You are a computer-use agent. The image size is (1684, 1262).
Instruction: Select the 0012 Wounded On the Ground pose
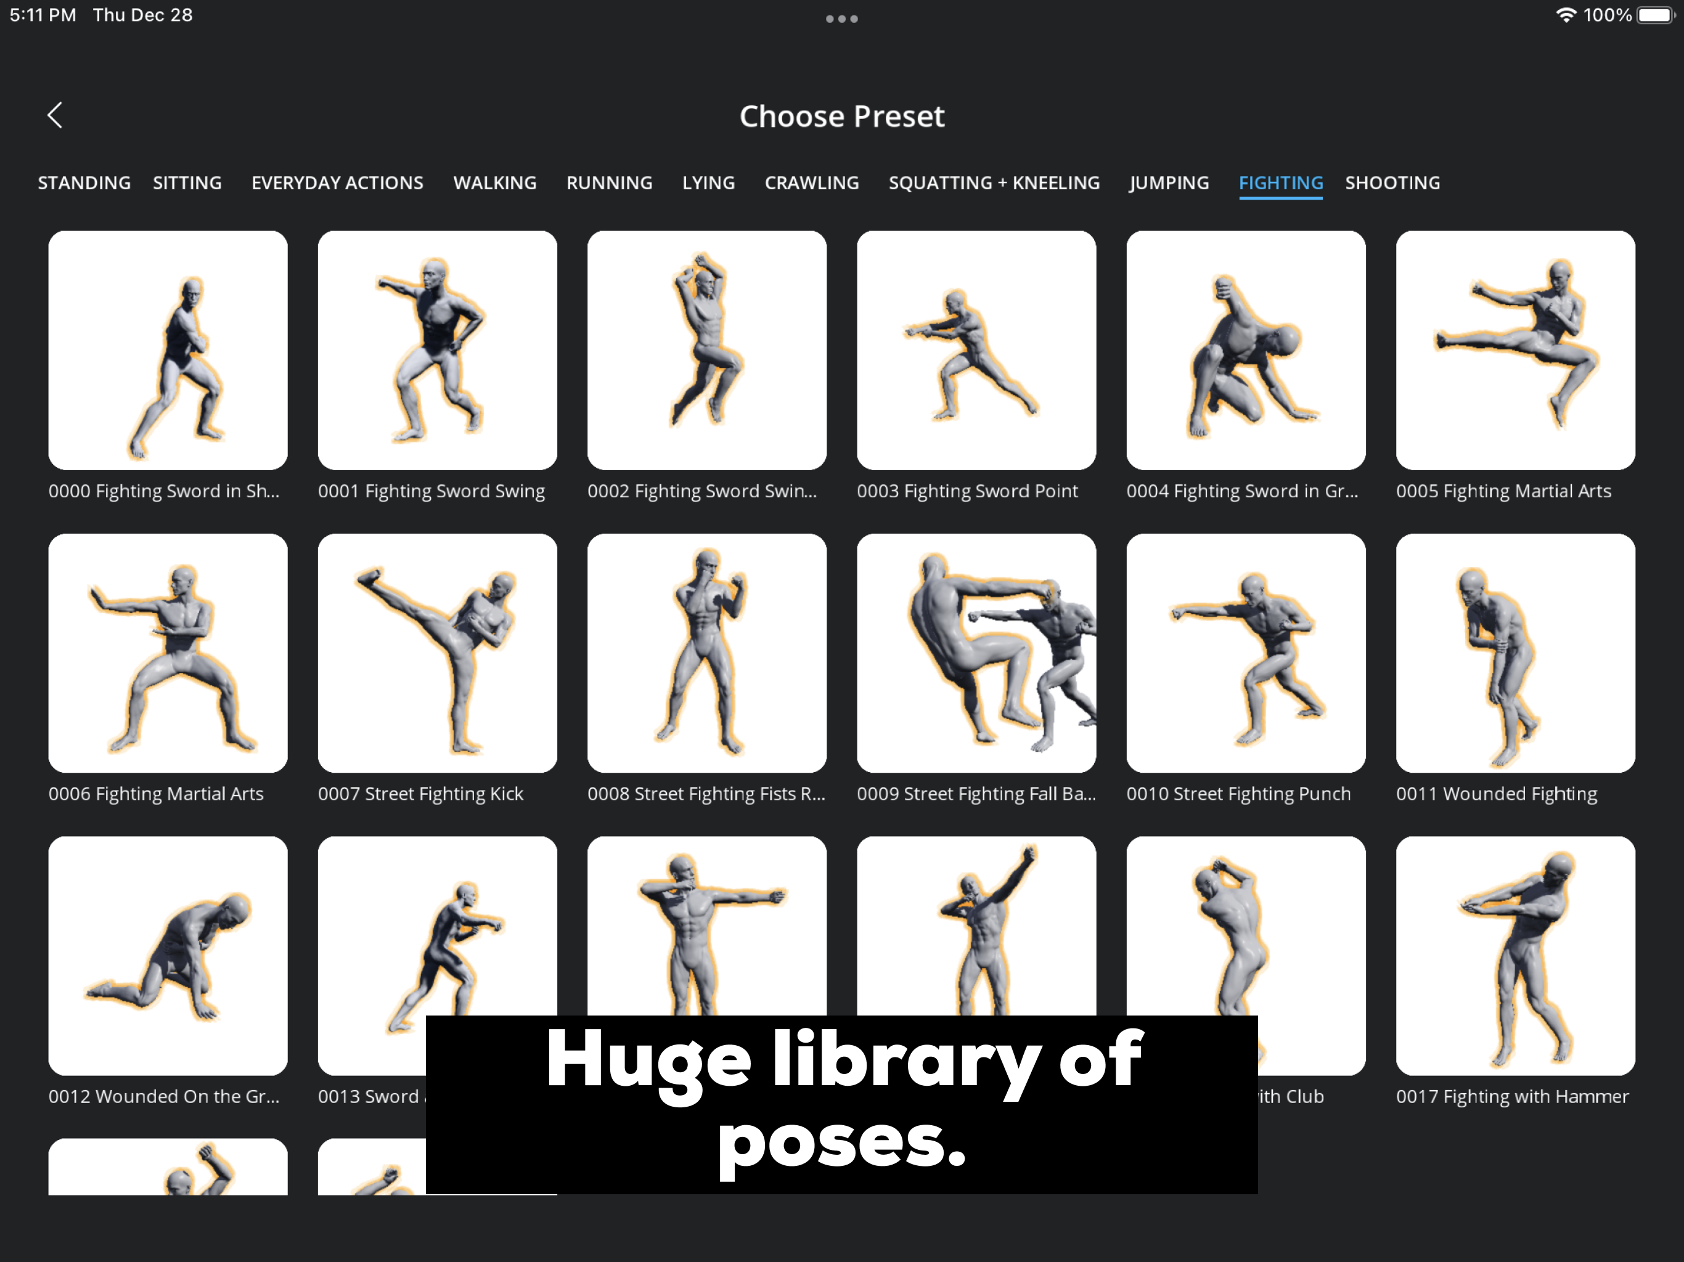coord(168,956)
